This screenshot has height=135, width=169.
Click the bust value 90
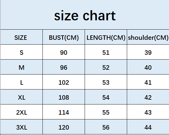(x=64, y=52)
